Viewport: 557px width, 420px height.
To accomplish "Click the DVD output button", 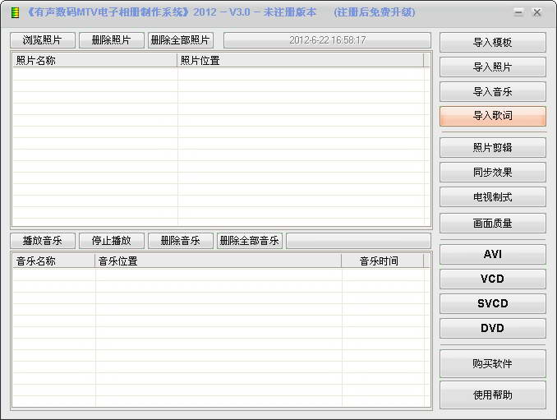I will 493,328.
